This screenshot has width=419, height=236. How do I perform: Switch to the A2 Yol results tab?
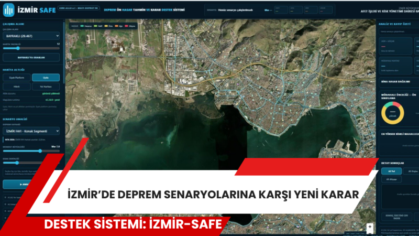[x=391, y=171]
